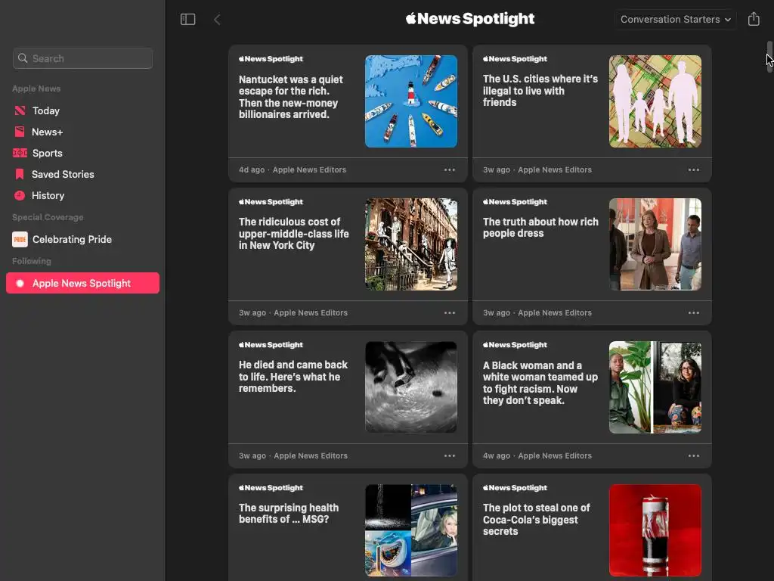Open He died and came back headline
This screenshot has width=774, height=581.
click(x=293, y=377)
